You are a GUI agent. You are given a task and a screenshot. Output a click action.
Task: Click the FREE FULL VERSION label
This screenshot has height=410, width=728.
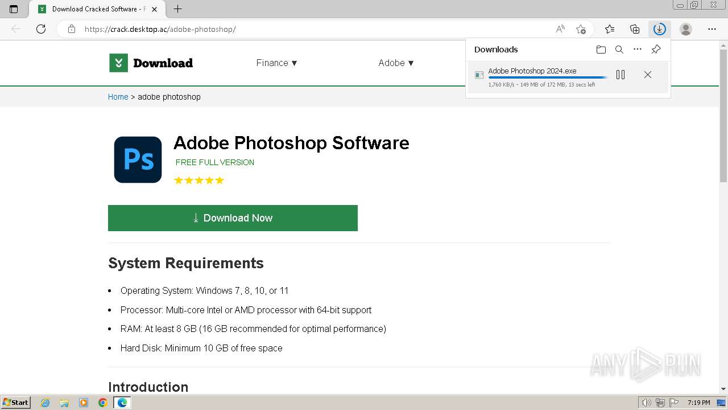click(215, 162)
